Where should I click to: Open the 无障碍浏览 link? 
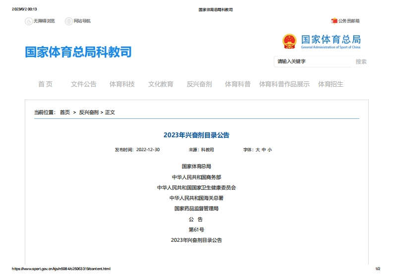click(x=44, y=21)
